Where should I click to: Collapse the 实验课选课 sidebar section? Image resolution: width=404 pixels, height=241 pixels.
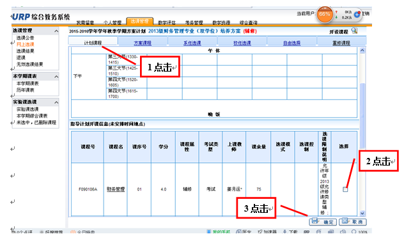coord(56,102)
